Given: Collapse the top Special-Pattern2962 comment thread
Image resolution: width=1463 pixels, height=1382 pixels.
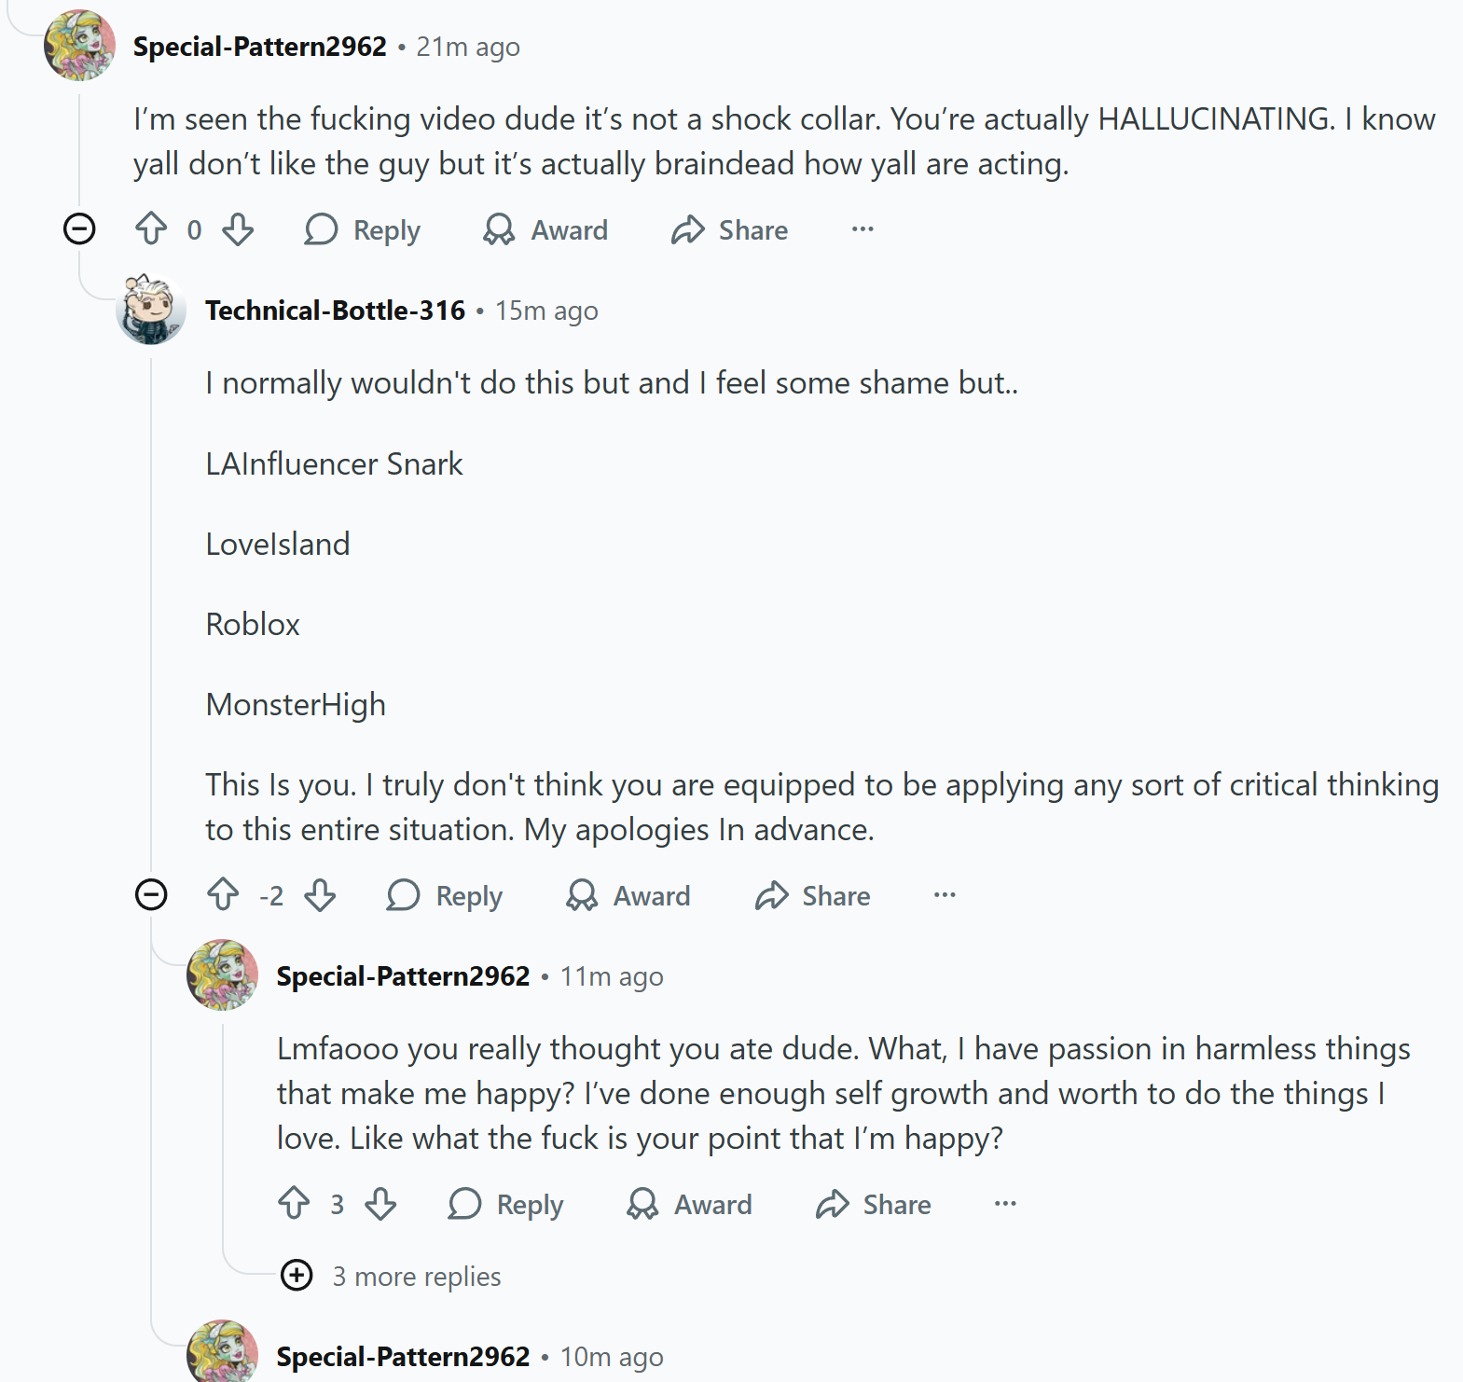Looking at the screenshot, I should pyautogui.click(x=79, y=228).
